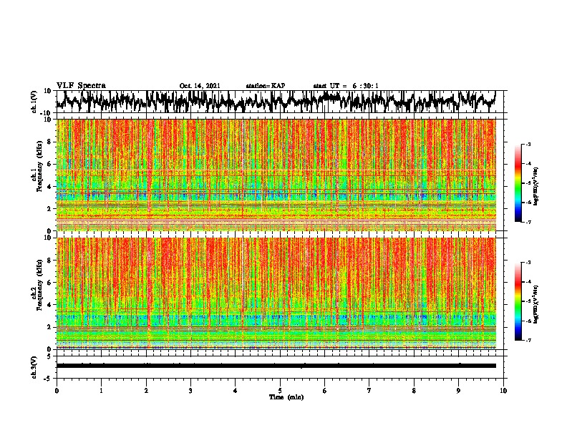This screenshot has height=438, width=567.
Task: Click time axis tick label "5"
Action: [x=280, y=391]
